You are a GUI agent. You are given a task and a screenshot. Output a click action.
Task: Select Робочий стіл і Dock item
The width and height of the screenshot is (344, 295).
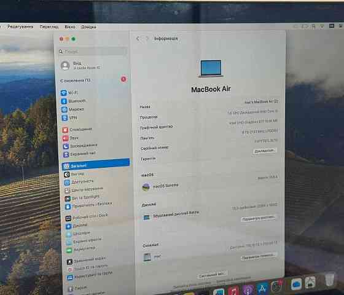click(87, 216)
